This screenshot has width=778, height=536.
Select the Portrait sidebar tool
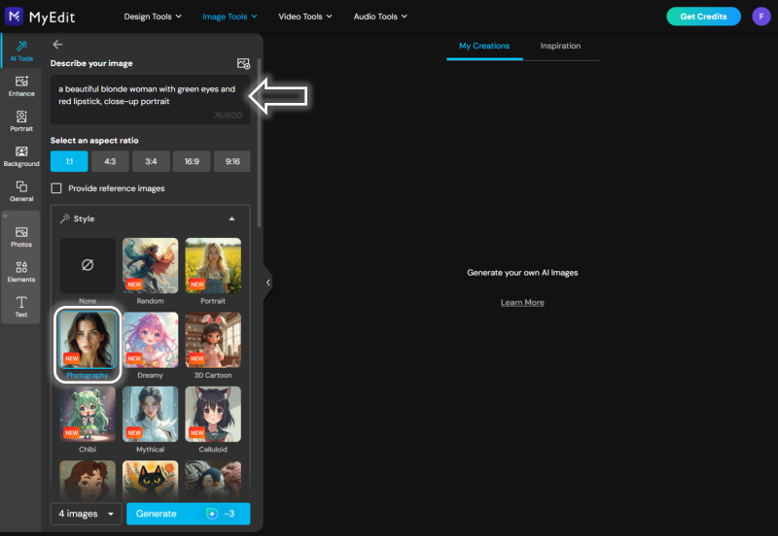coord(21,120)
